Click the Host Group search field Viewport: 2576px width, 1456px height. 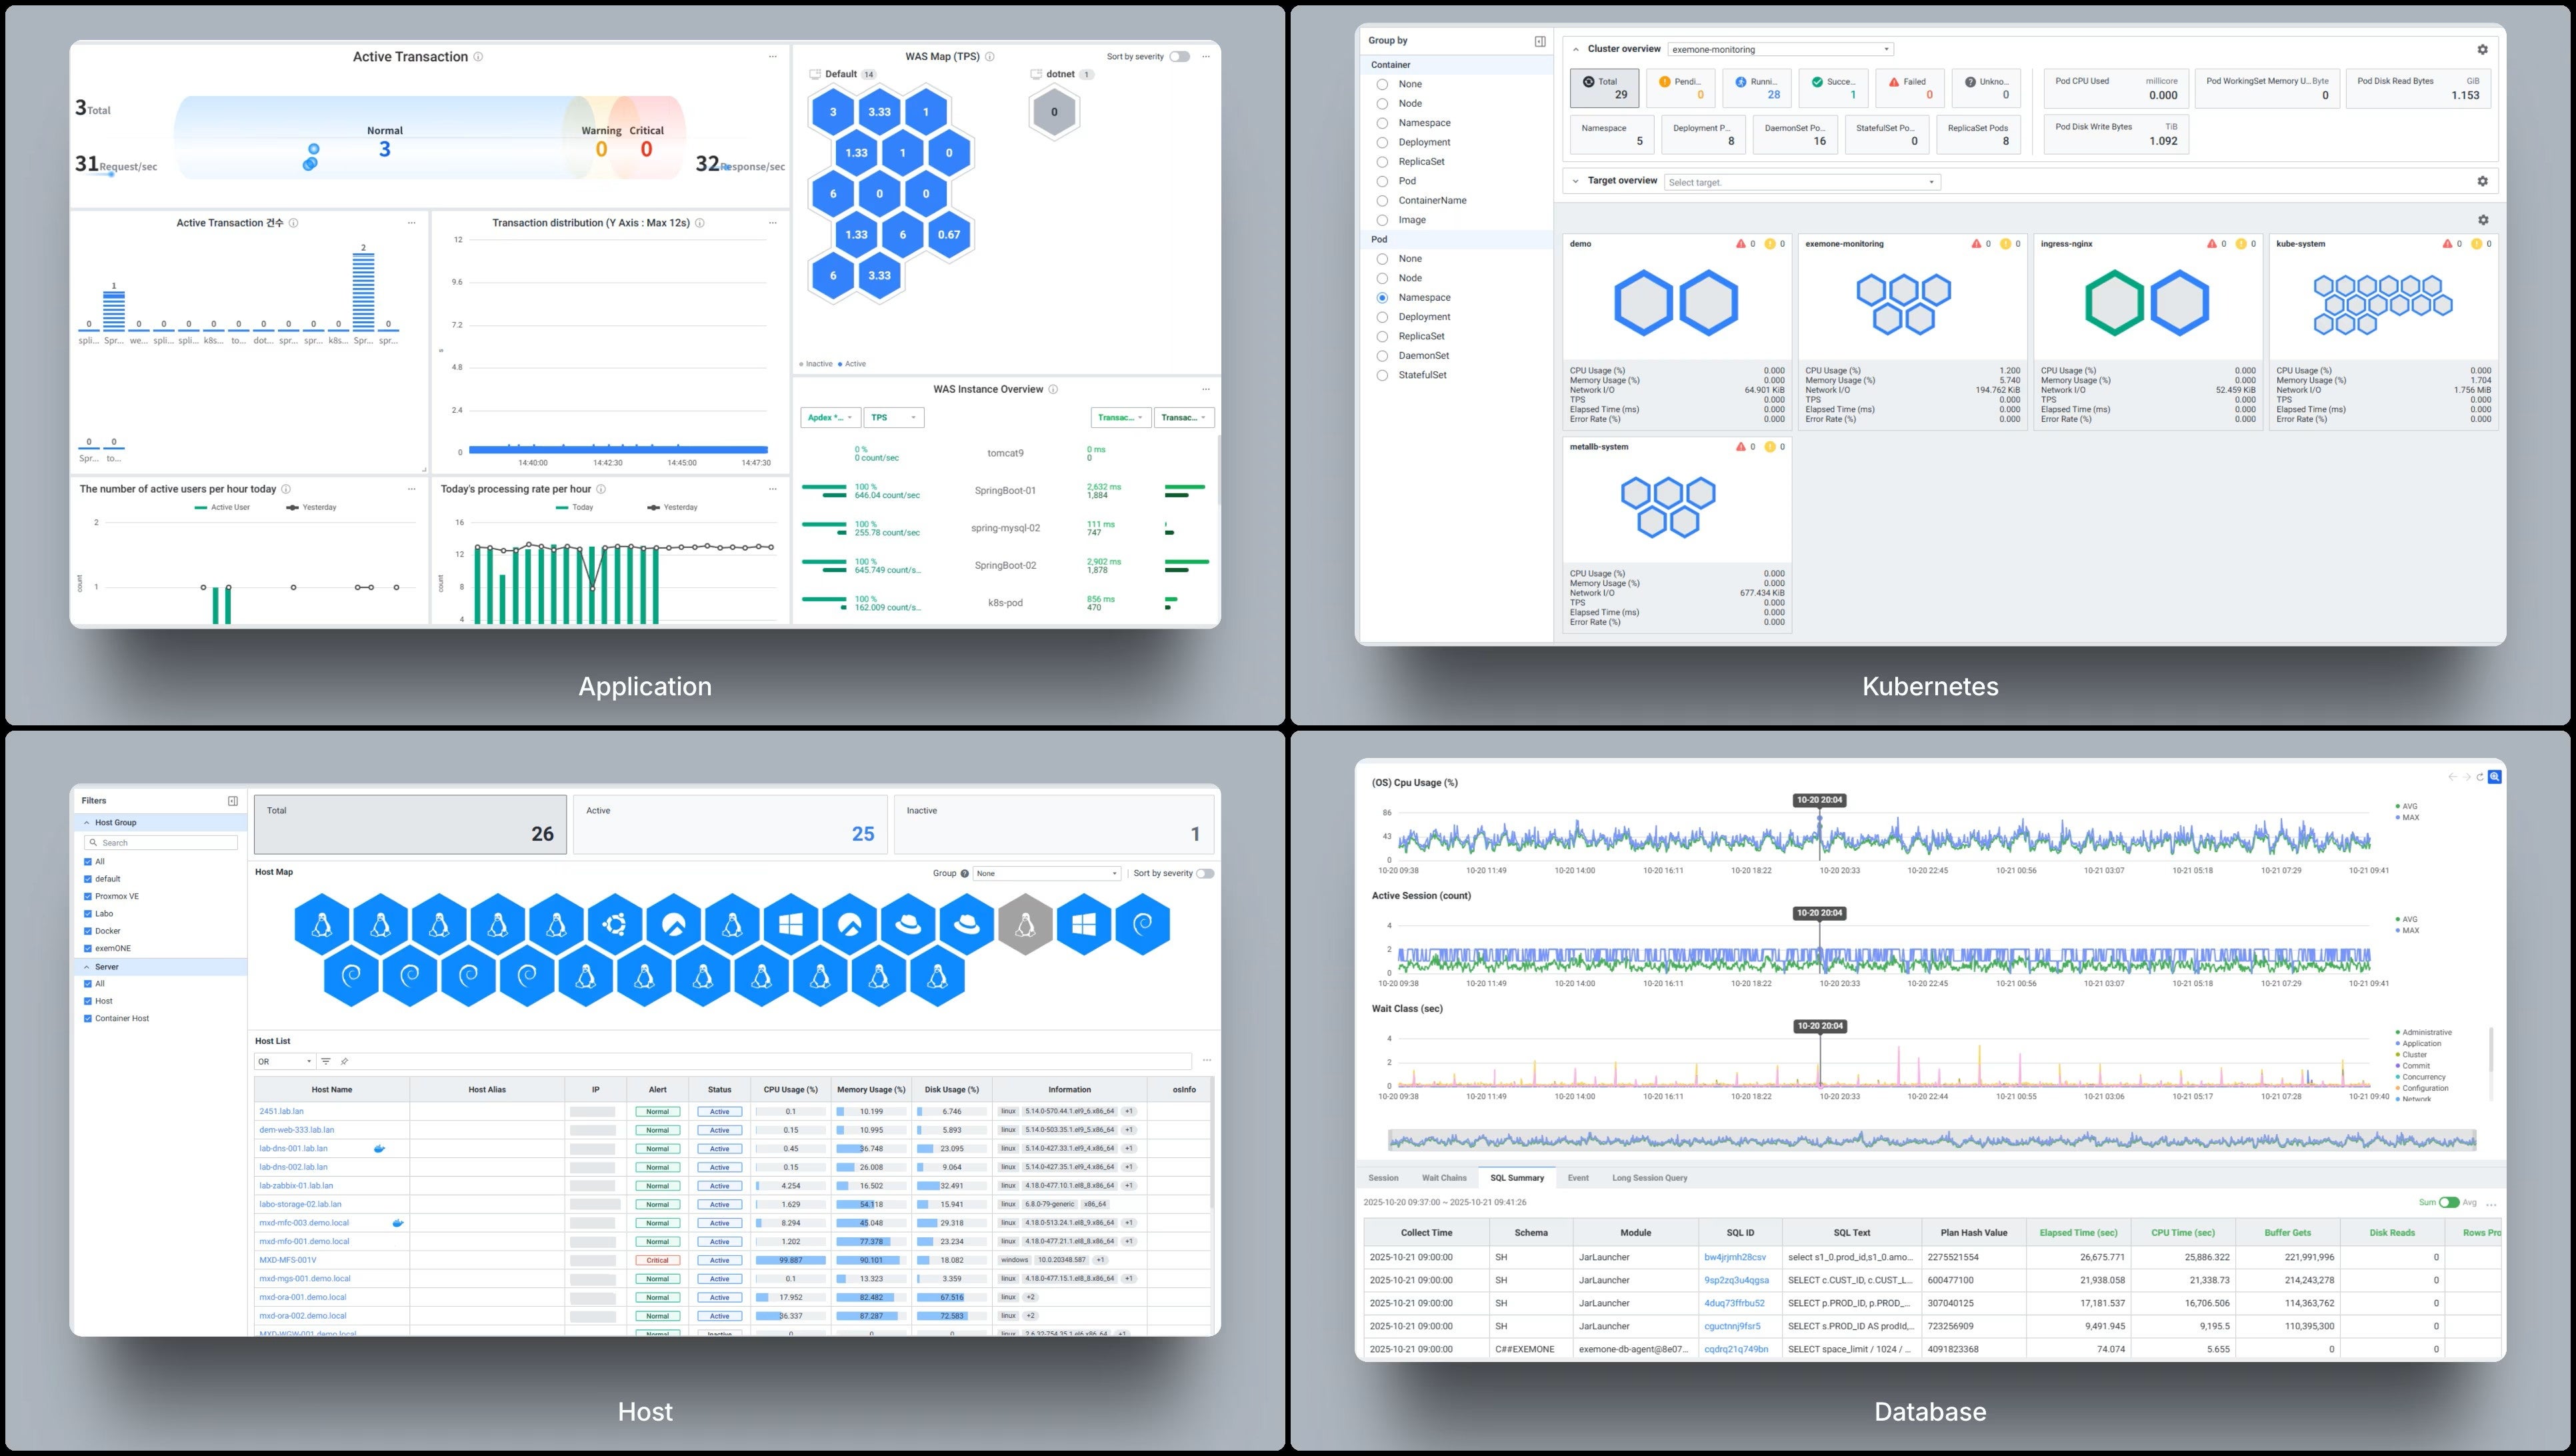coord(162,843)
